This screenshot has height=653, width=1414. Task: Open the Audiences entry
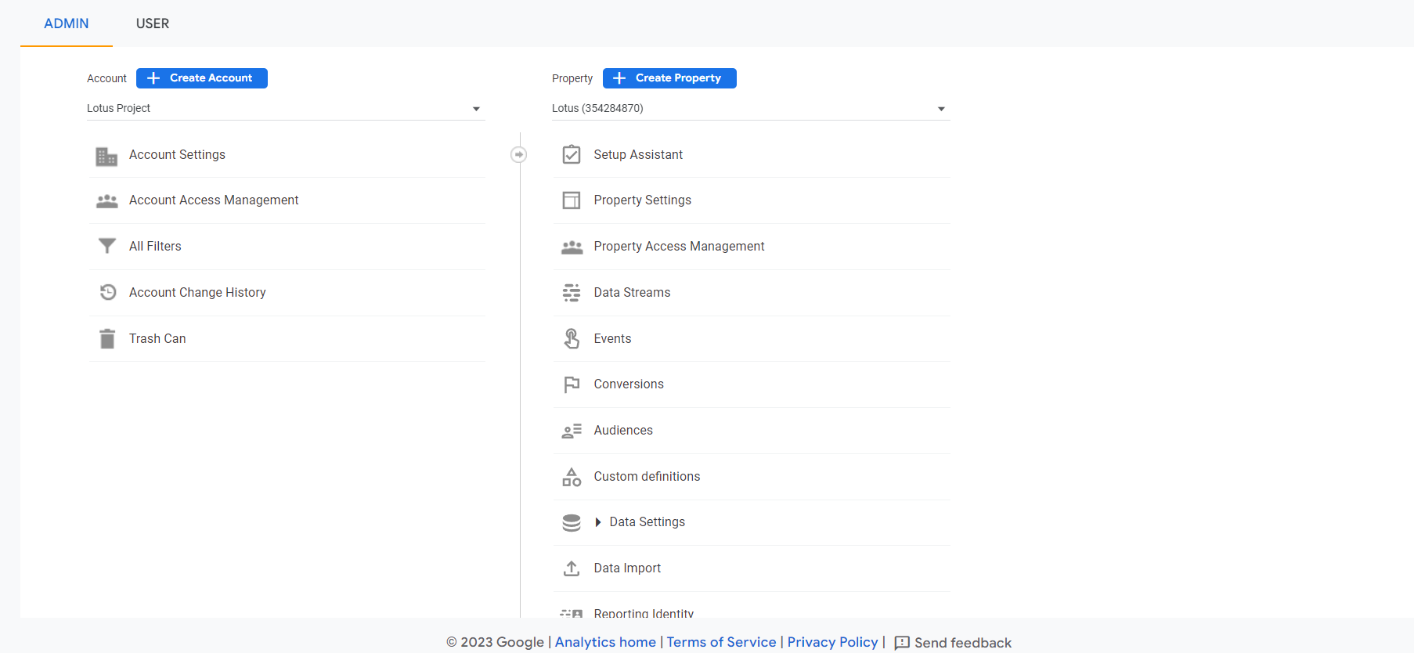point(623,431)
